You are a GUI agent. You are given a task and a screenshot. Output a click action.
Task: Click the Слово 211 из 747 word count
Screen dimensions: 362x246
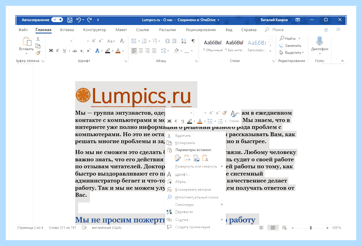62,227
